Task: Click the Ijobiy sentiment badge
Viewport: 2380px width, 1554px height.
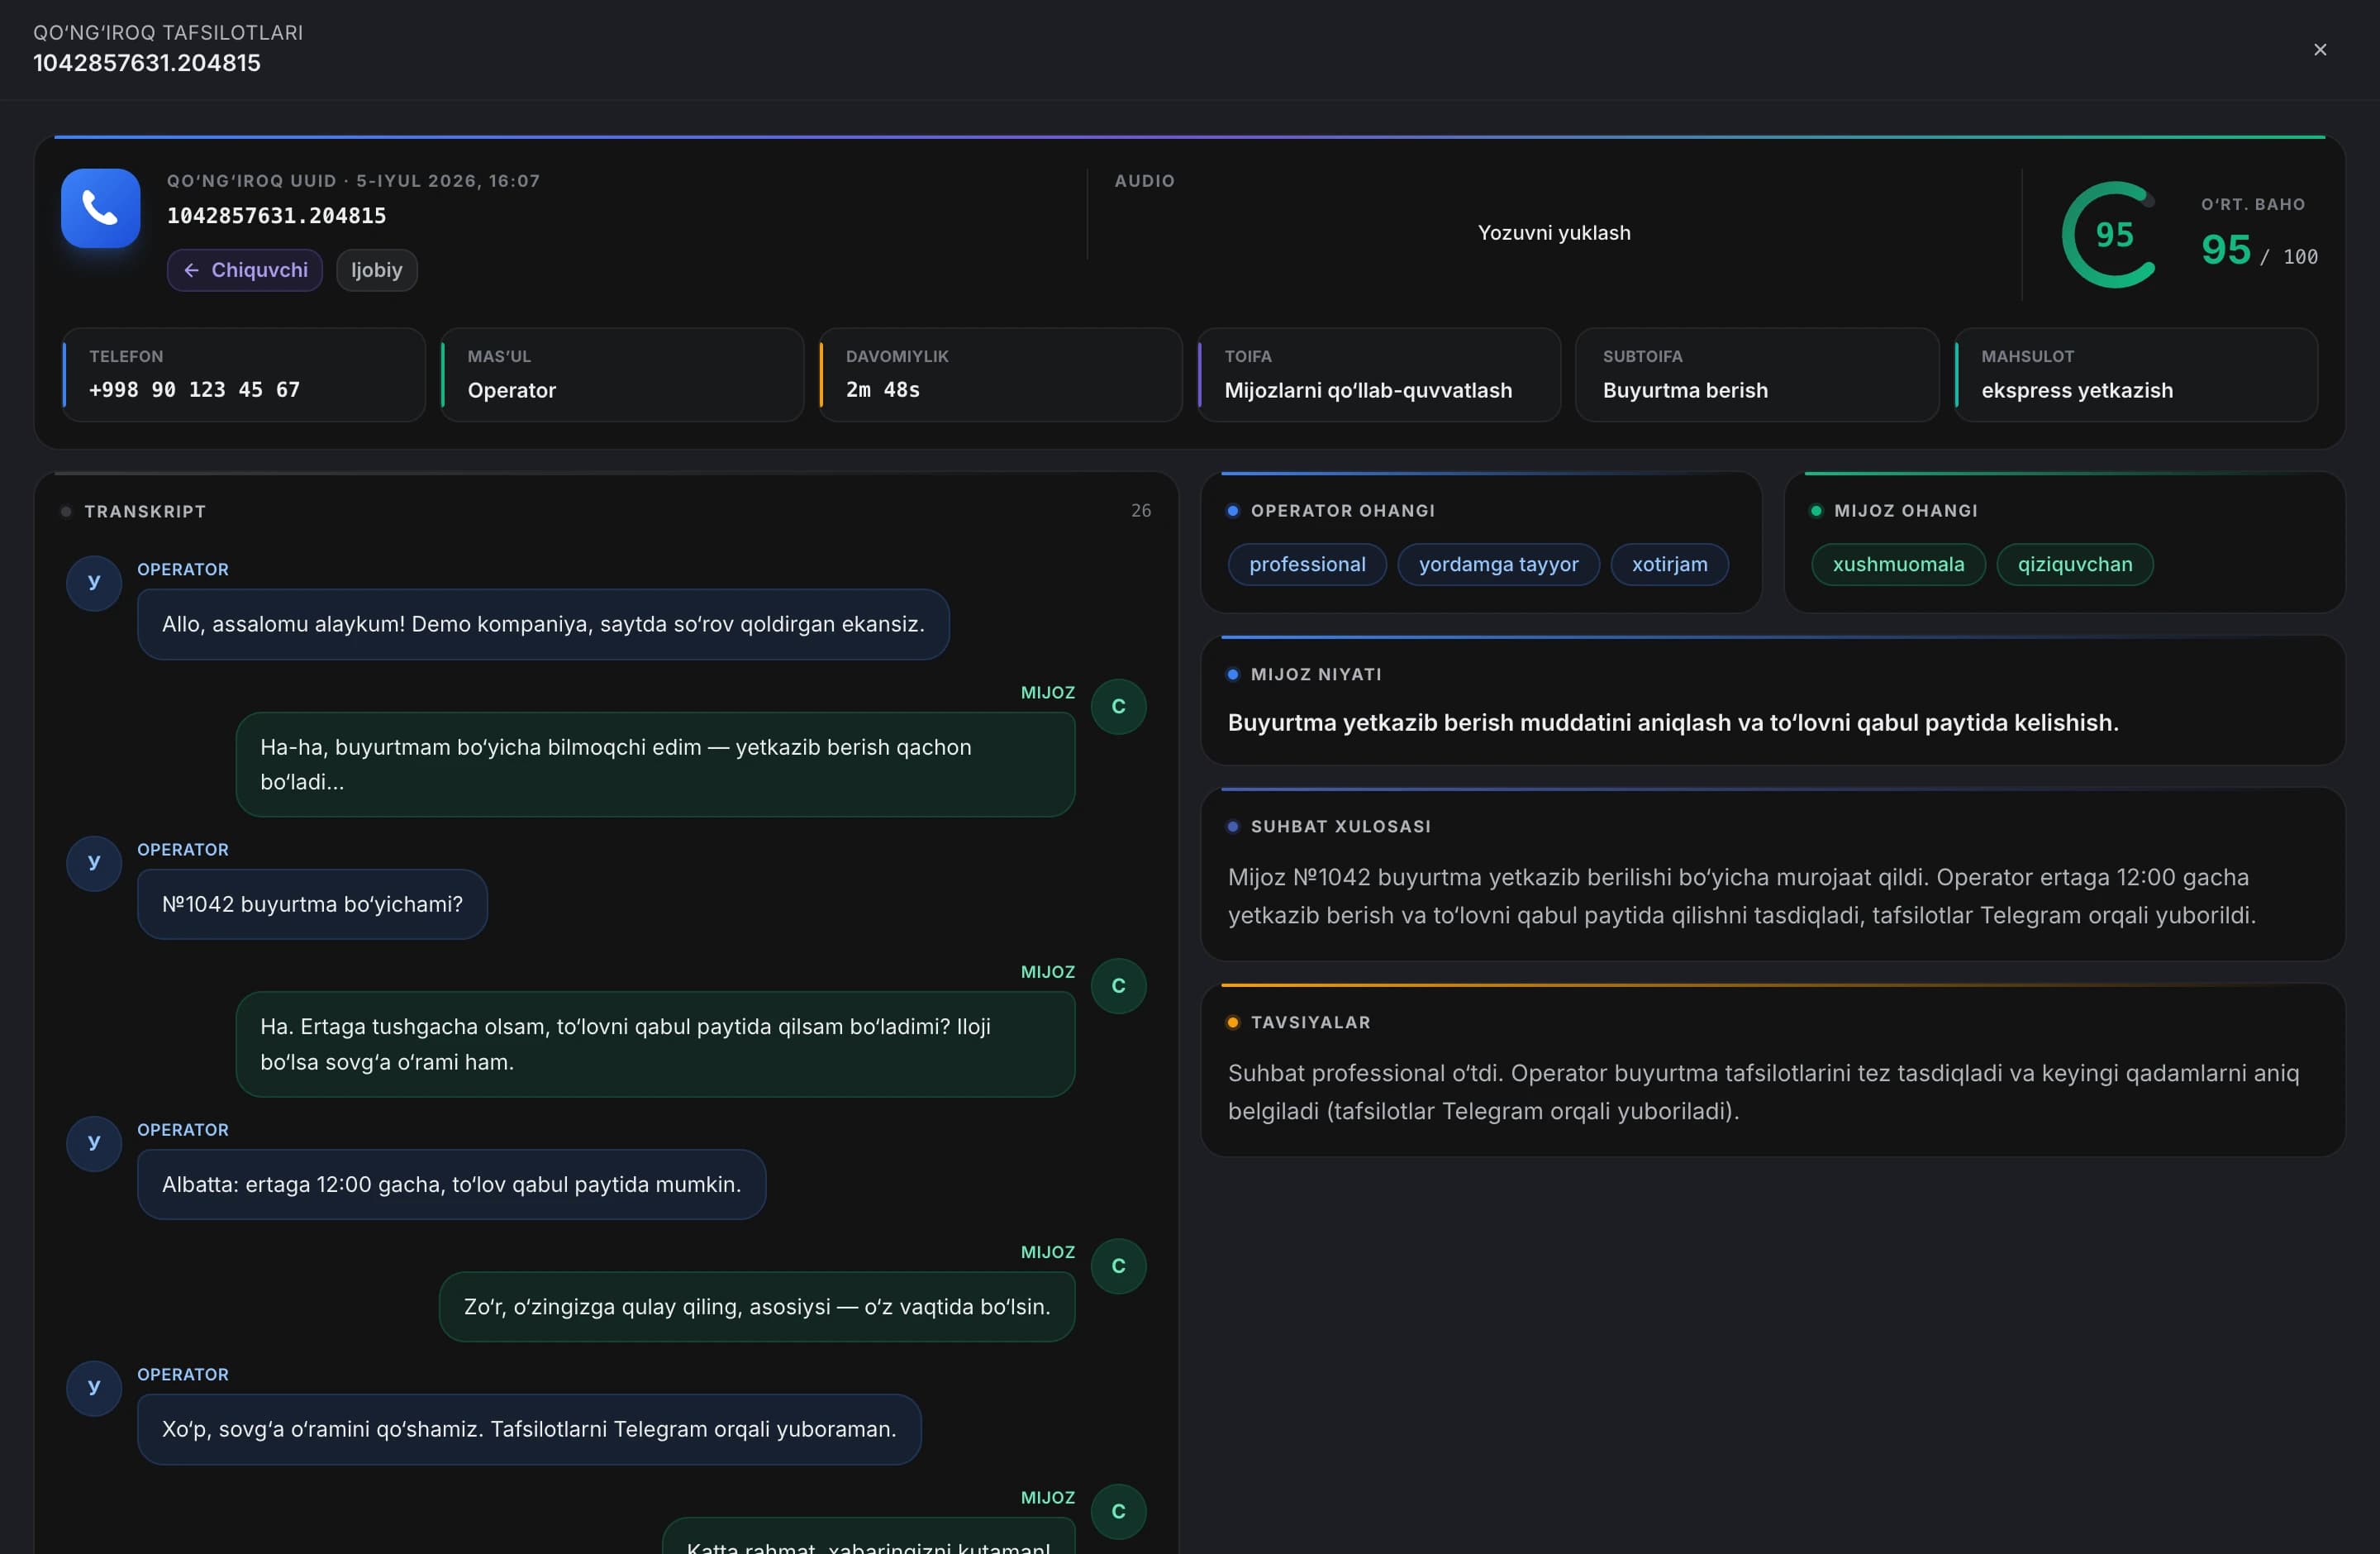Action: coord(376,270)
